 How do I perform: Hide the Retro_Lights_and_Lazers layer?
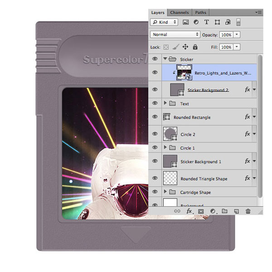[155, 73]
